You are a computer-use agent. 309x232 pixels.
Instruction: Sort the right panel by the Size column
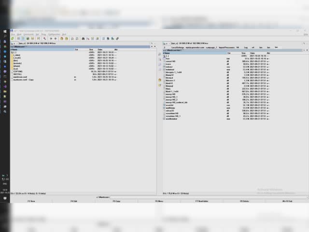[x=242, y=53]
